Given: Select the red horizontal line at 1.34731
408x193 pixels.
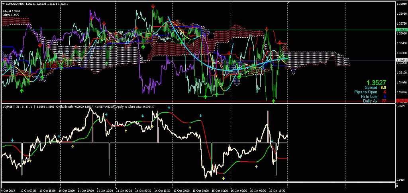Looking at the screenshot, I should (198, 101).
